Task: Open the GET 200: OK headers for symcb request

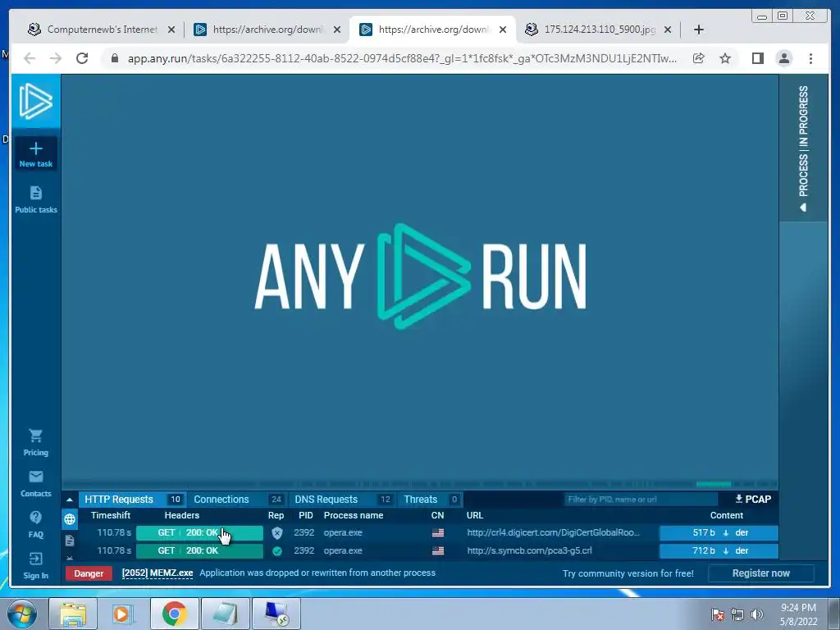Action: click(199, 550)
